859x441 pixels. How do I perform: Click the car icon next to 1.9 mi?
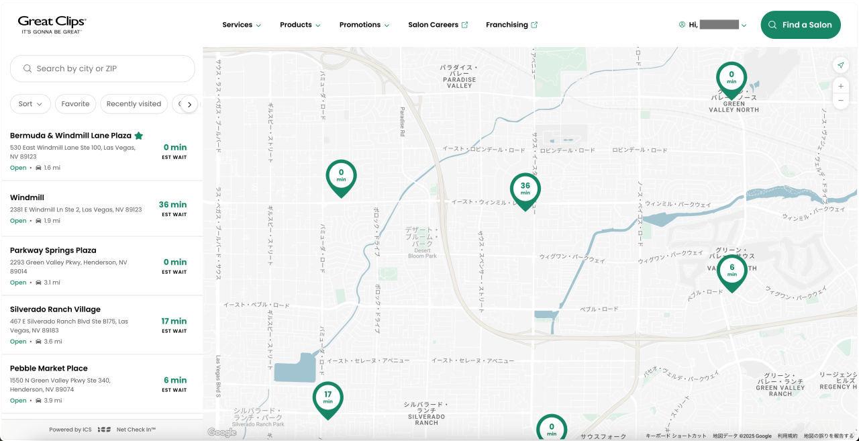click(x=39, y=221)
